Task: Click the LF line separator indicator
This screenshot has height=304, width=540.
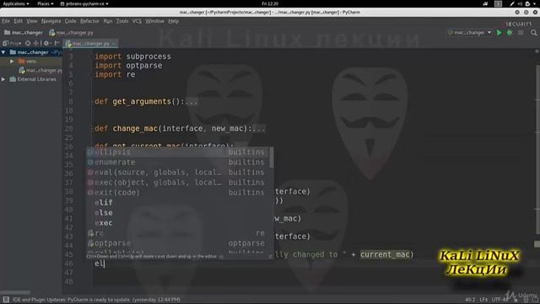Action: [483, 300]
